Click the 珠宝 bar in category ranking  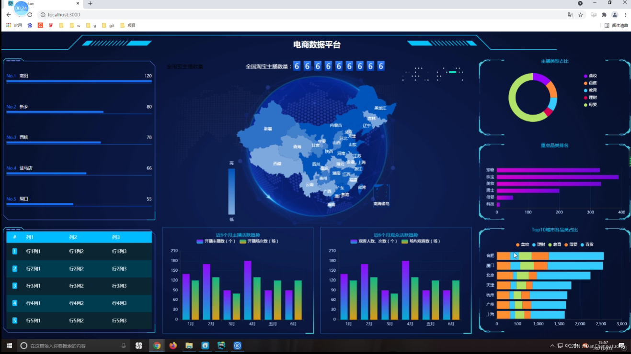557,177
